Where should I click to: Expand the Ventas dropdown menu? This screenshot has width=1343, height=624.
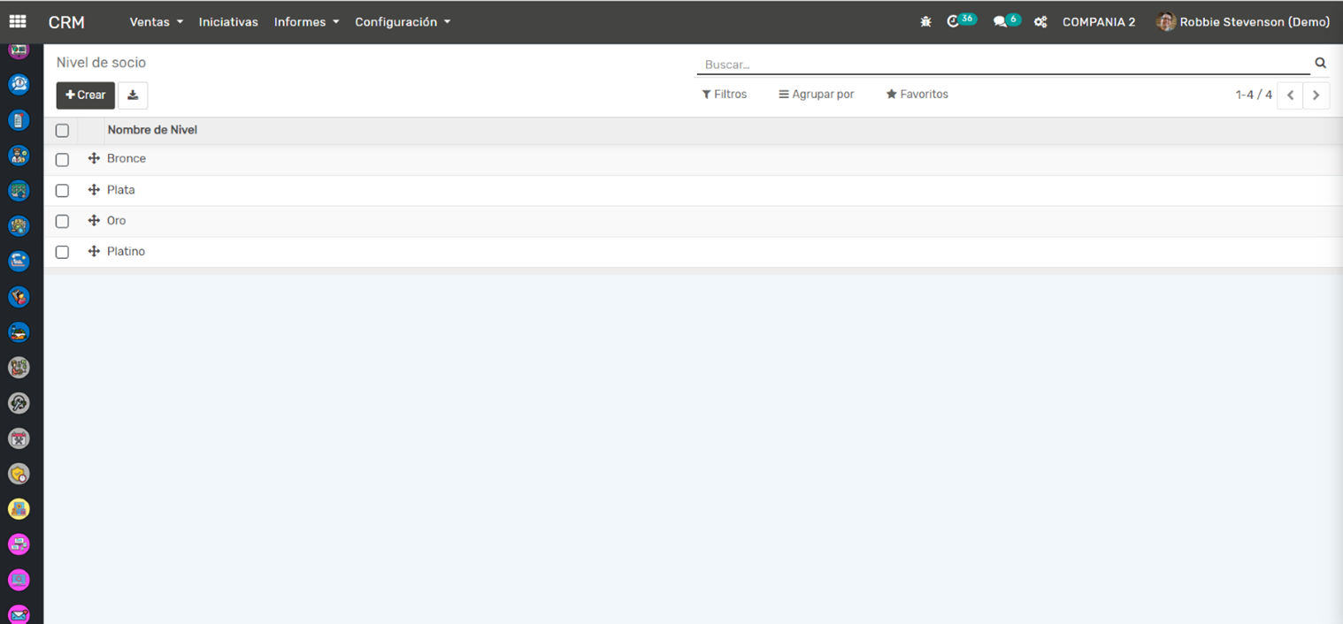point(156,22)
